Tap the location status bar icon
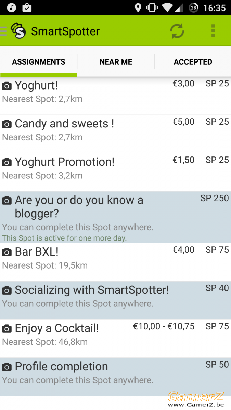Screen dimensions: 231x410 click(x=138, y=8)
